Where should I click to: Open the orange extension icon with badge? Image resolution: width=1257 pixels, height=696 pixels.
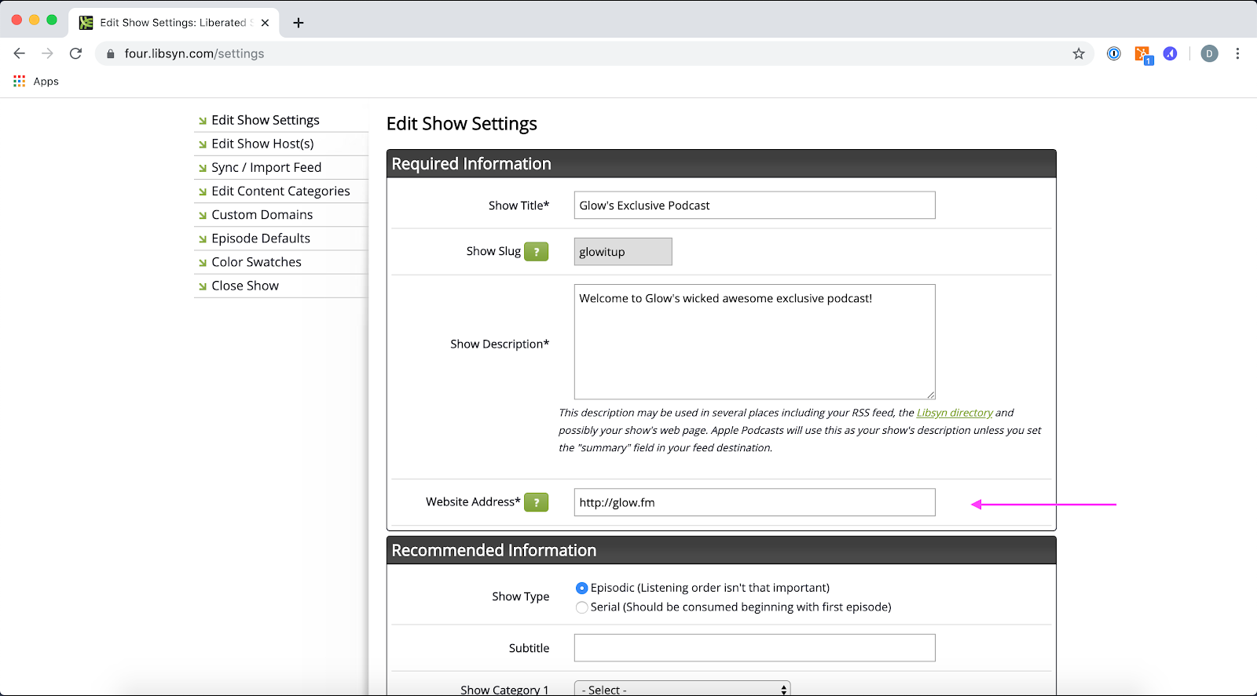tap(1143, 54)
